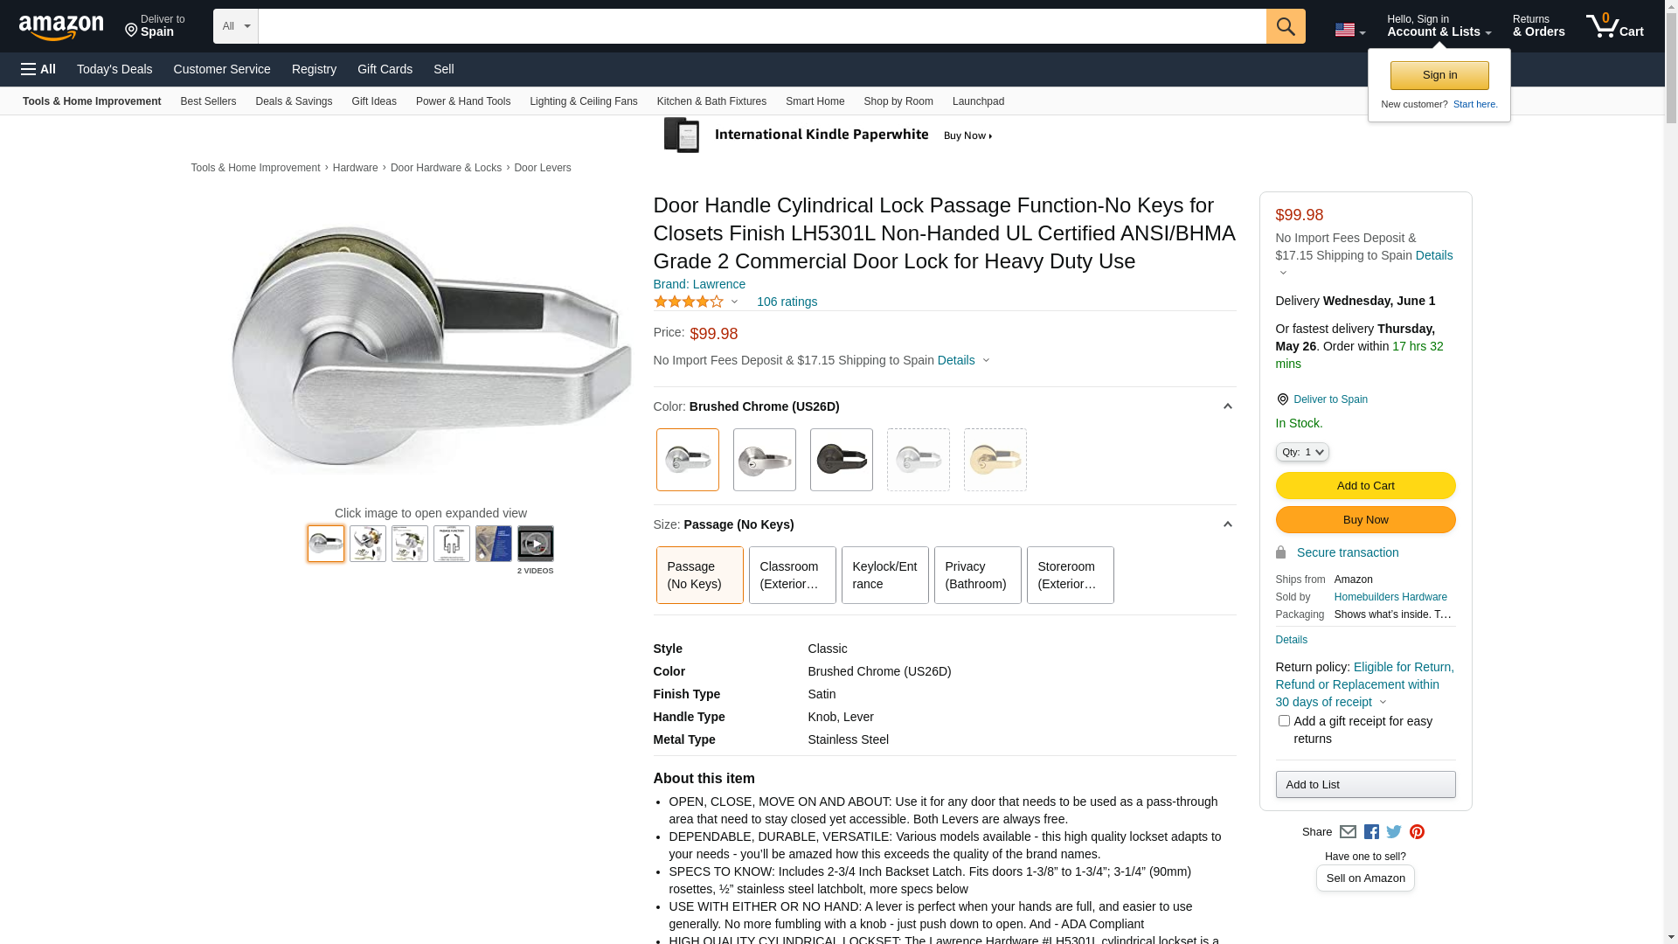Share this product via email icon
Screen dimensions: 1678x944
(1348, 832)
